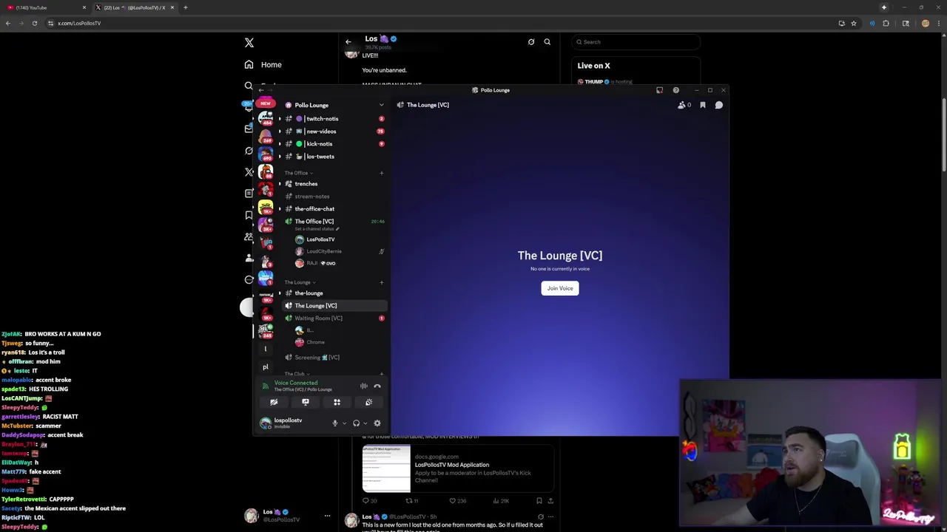The height and width of the screenshot is (532, 947).
Task: Open the los-tweets channel
Action: pos(333,157)
